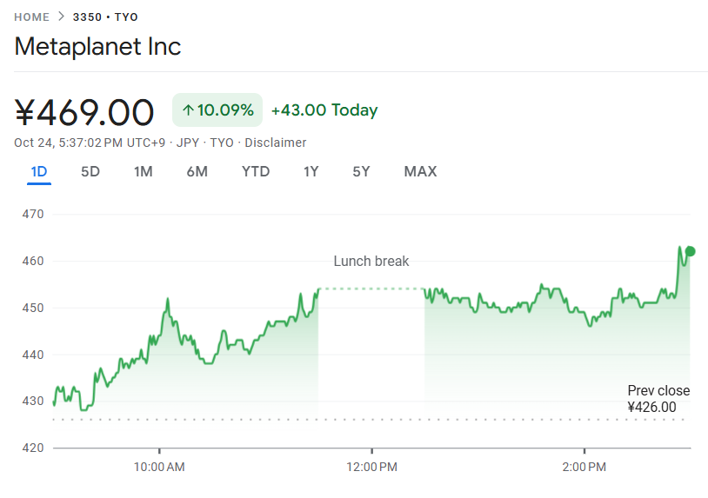Select the 5Y time range
708x498 pixels.
361,171
